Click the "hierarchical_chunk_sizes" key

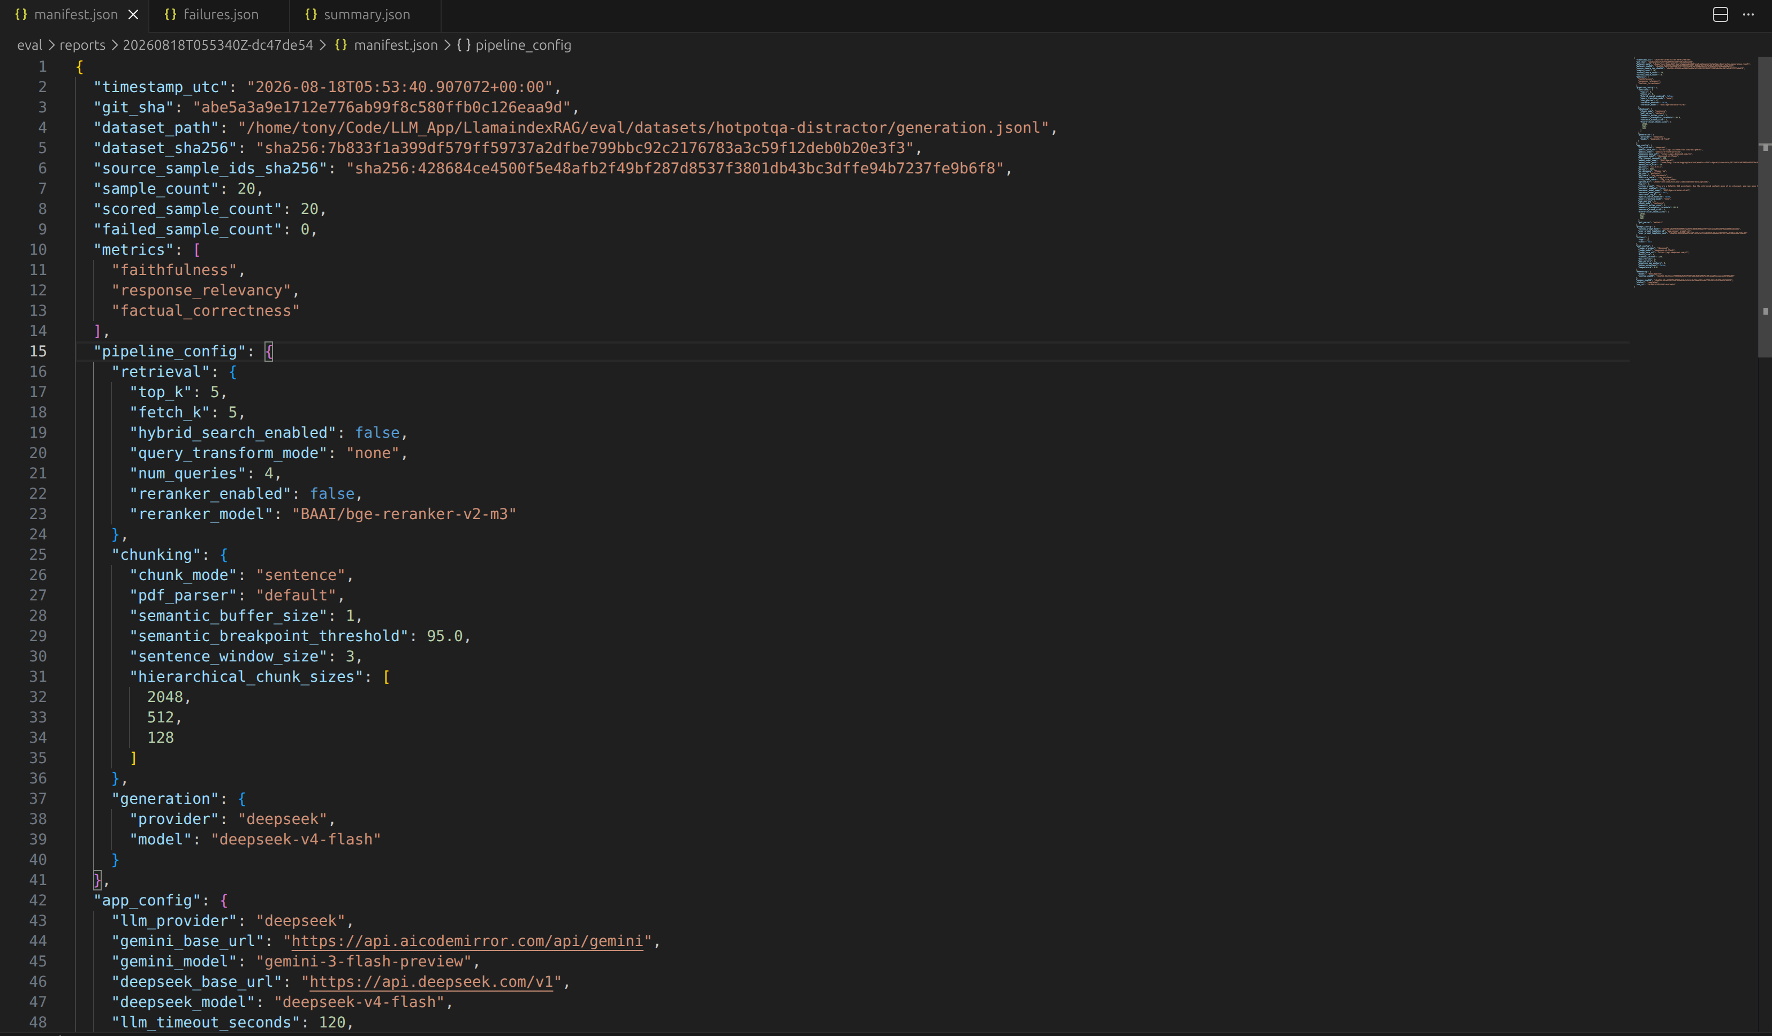click(246, 677)
